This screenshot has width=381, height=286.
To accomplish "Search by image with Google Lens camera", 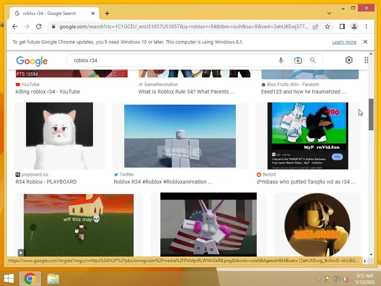I will 298,60.
